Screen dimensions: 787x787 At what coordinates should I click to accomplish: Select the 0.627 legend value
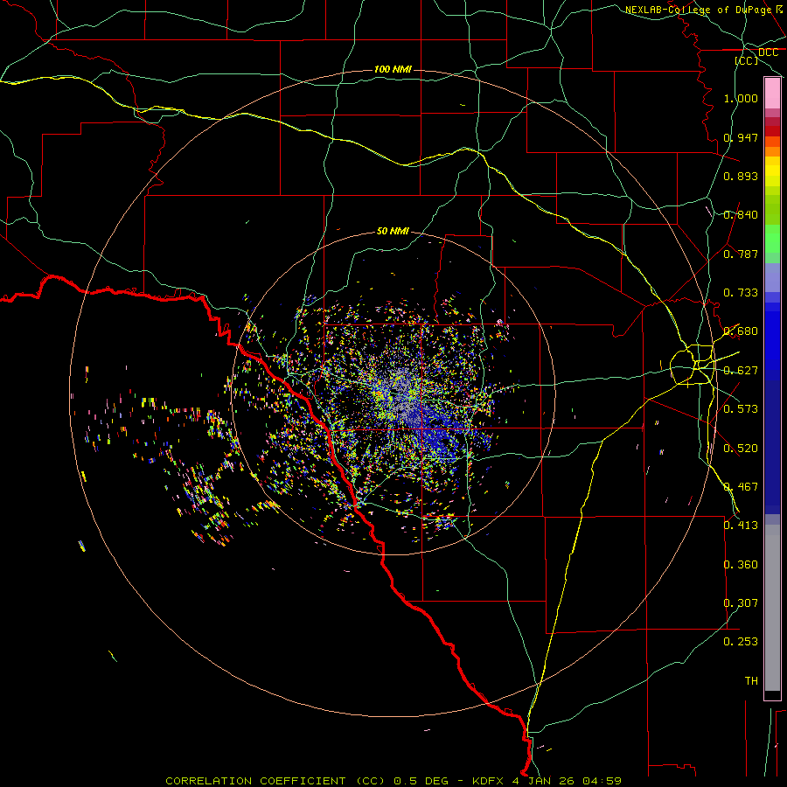741,371
